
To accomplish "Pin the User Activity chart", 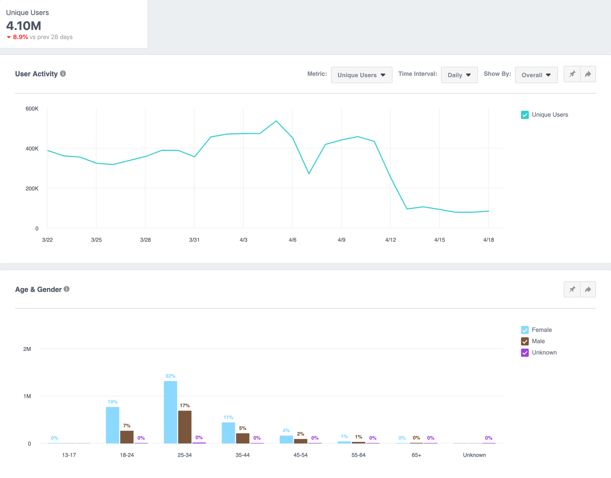I will (571, 74).
